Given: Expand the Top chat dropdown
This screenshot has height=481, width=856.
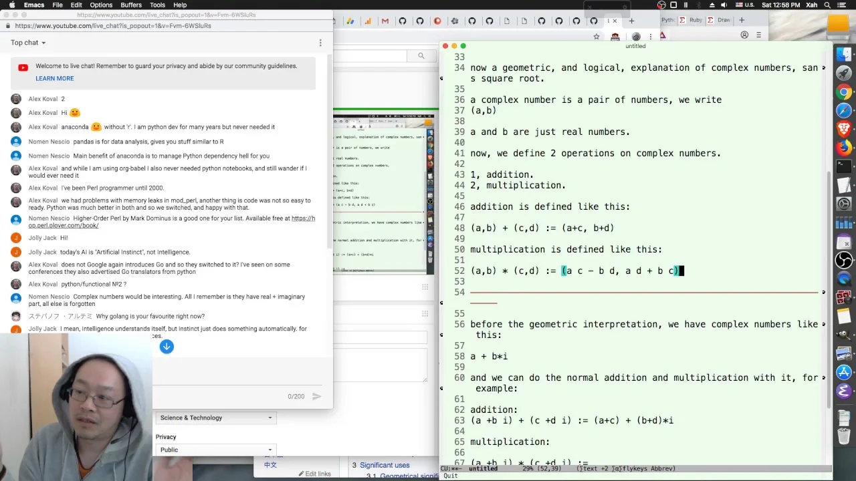Looking at the screenshot, I should 28,43.
